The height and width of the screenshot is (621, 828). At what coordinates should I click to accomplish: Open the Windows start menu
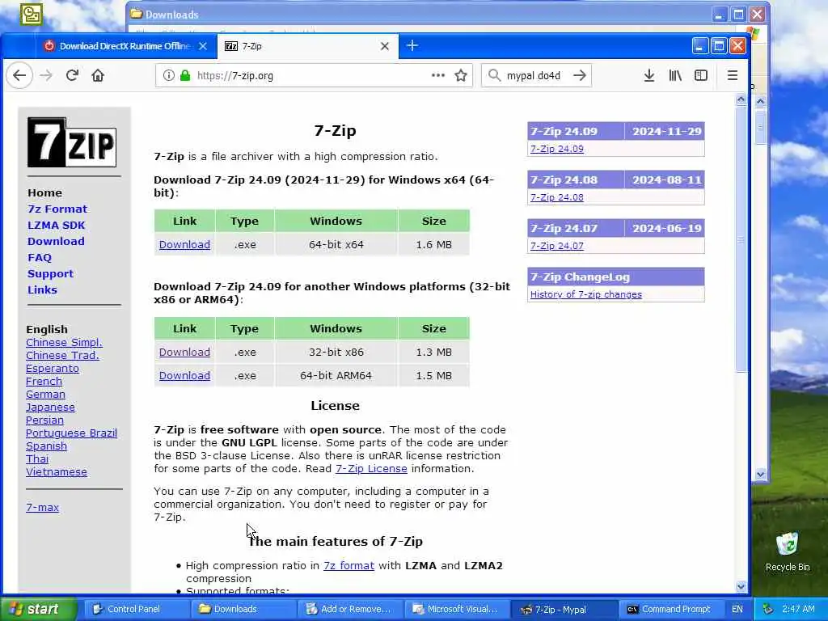click(x=38, y=609)
